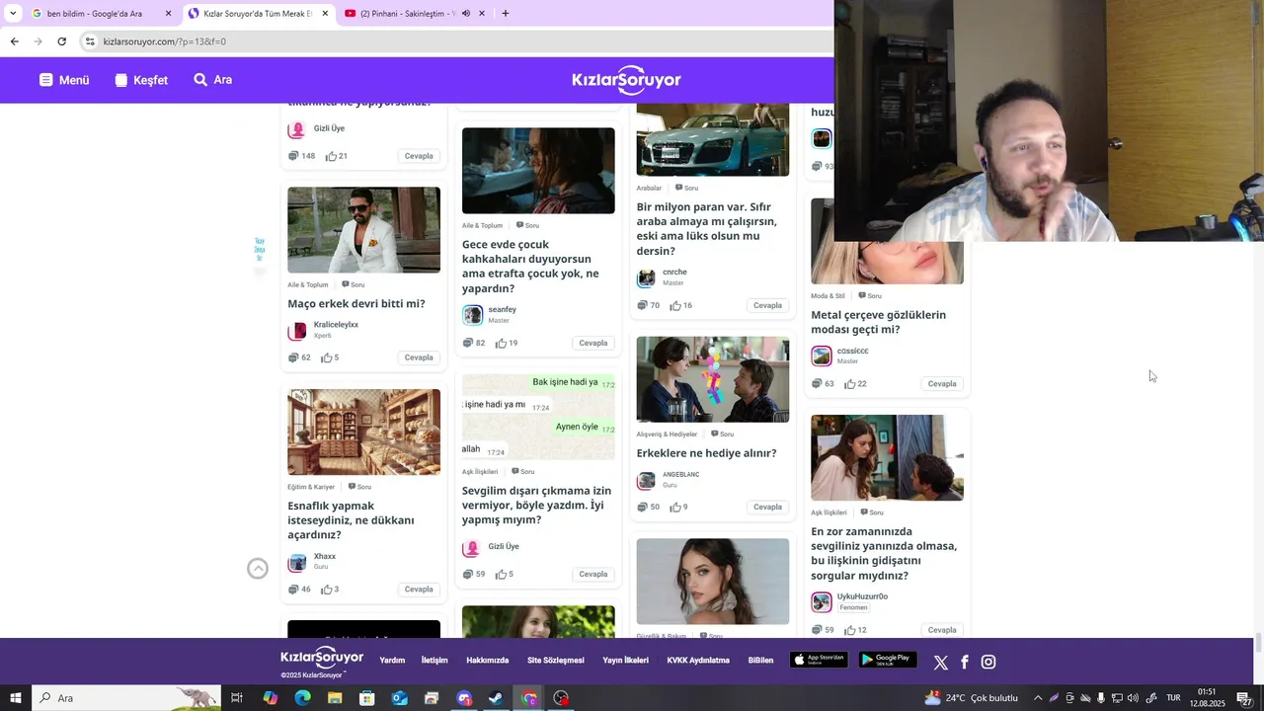Open the Ara search in site header
Image resolution: width=1264 pixels, height=711 pixels.
(x=212, y=80)
